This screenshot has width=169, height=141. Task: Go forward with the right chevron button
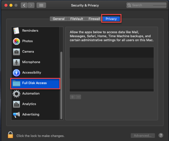(31, 5)
